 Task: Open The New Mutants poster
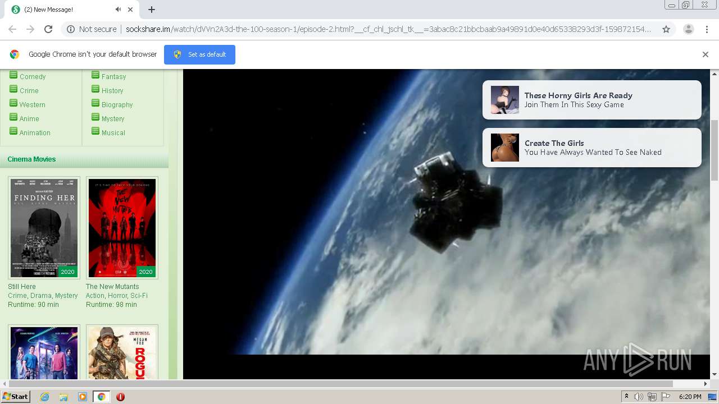(122, 228)
